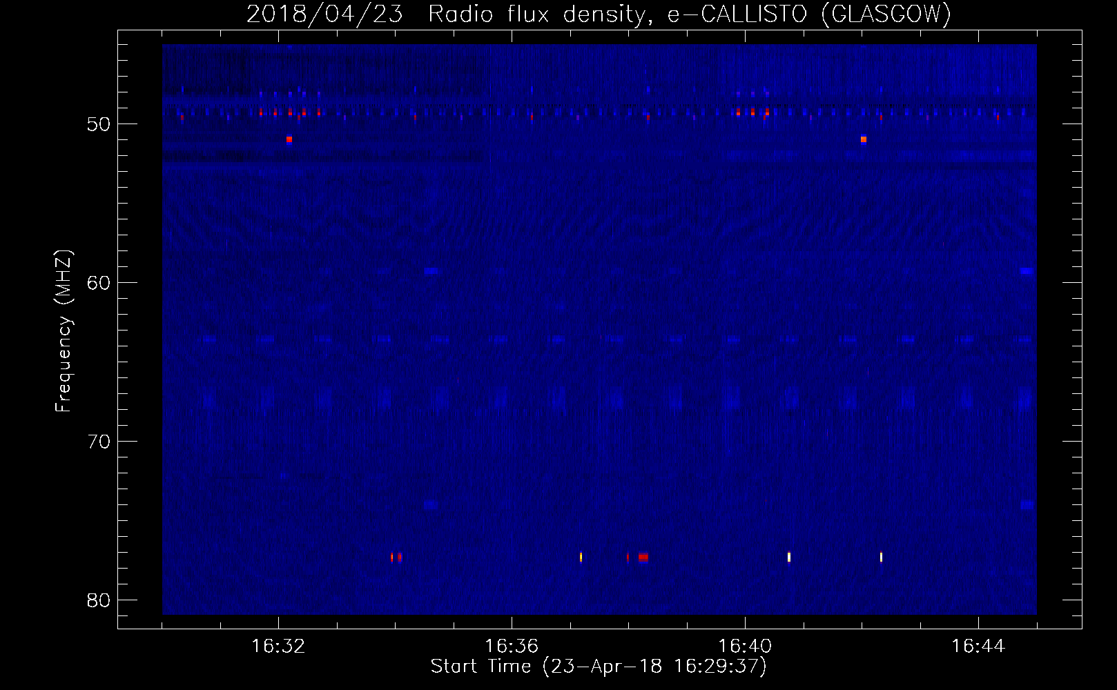Click the 16:44 time tick label

[x=978, y=647]
